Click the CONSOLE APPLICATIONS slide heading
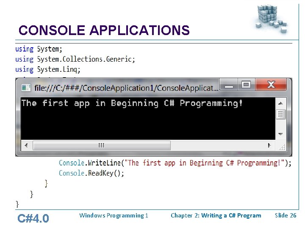 pyautogui.click(x=104, y=30)
